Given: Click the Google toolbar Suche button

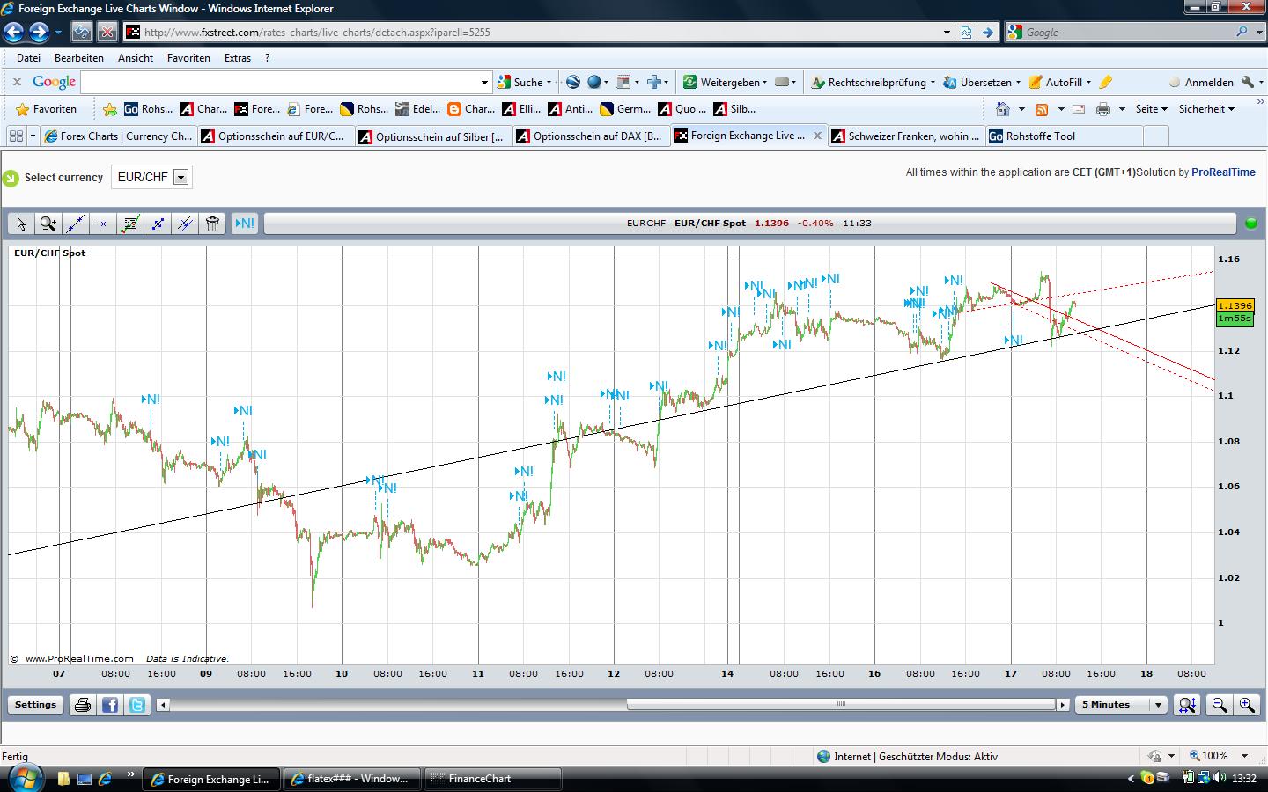Looking at the screenshot, I should 524,82.
